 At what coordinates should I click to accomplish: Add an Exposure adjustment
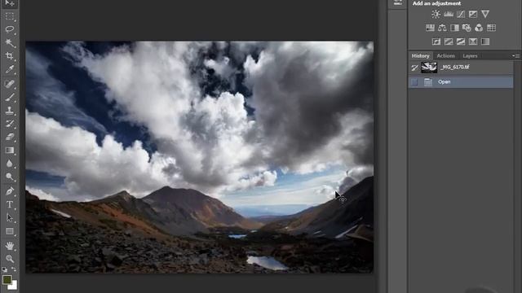473,14
